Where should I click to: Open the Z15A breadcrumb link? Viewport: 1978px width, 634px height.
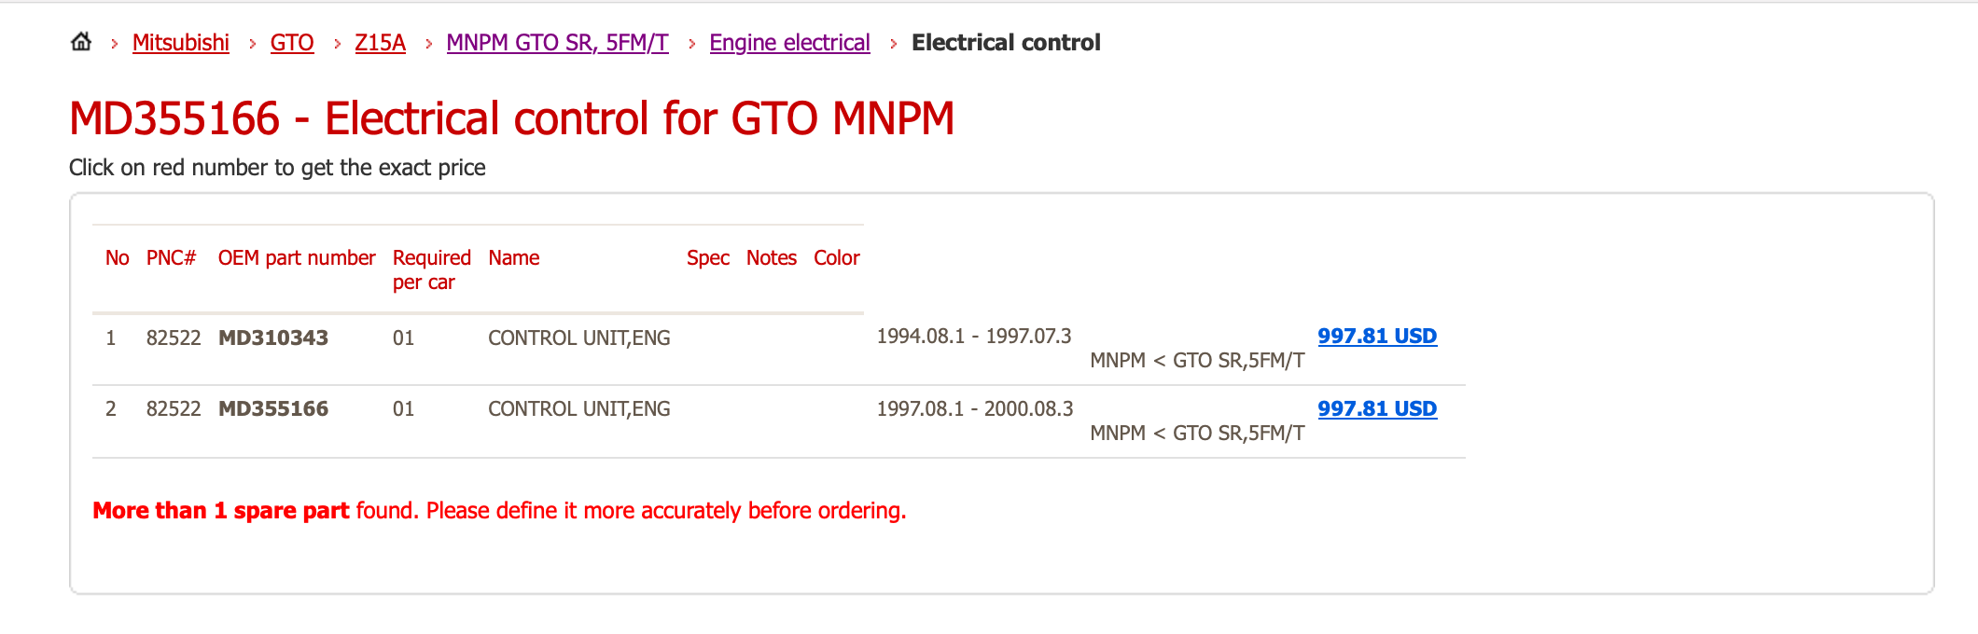click(x=381, y=43)
